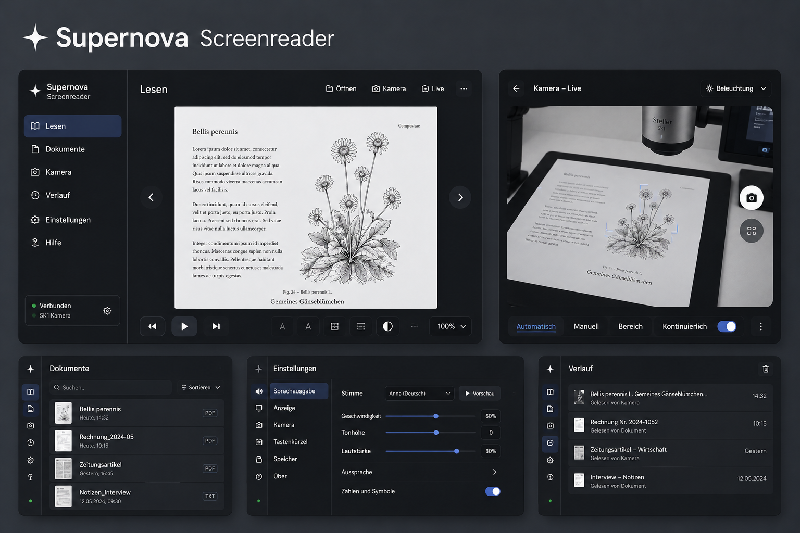
Task: Open the more options menu in Lesen header
Action: [x=464, y=88]
